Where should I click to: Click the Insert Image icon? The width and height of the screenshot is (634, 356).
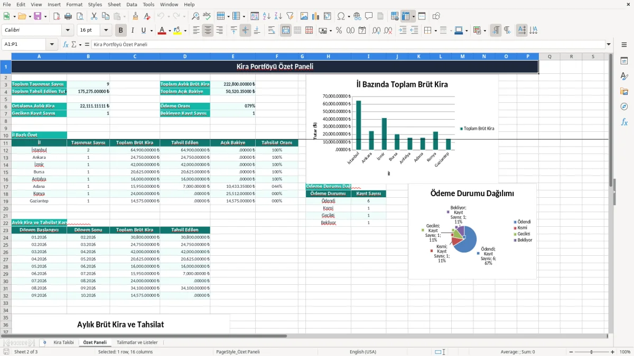(304, 16)
